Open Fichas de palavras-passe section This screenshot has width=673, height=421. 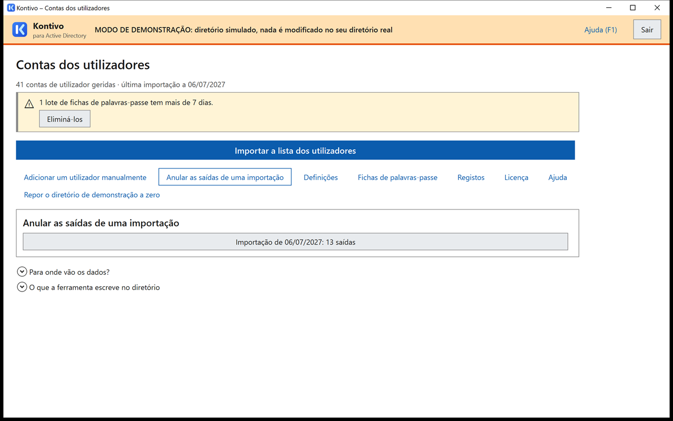397,177
